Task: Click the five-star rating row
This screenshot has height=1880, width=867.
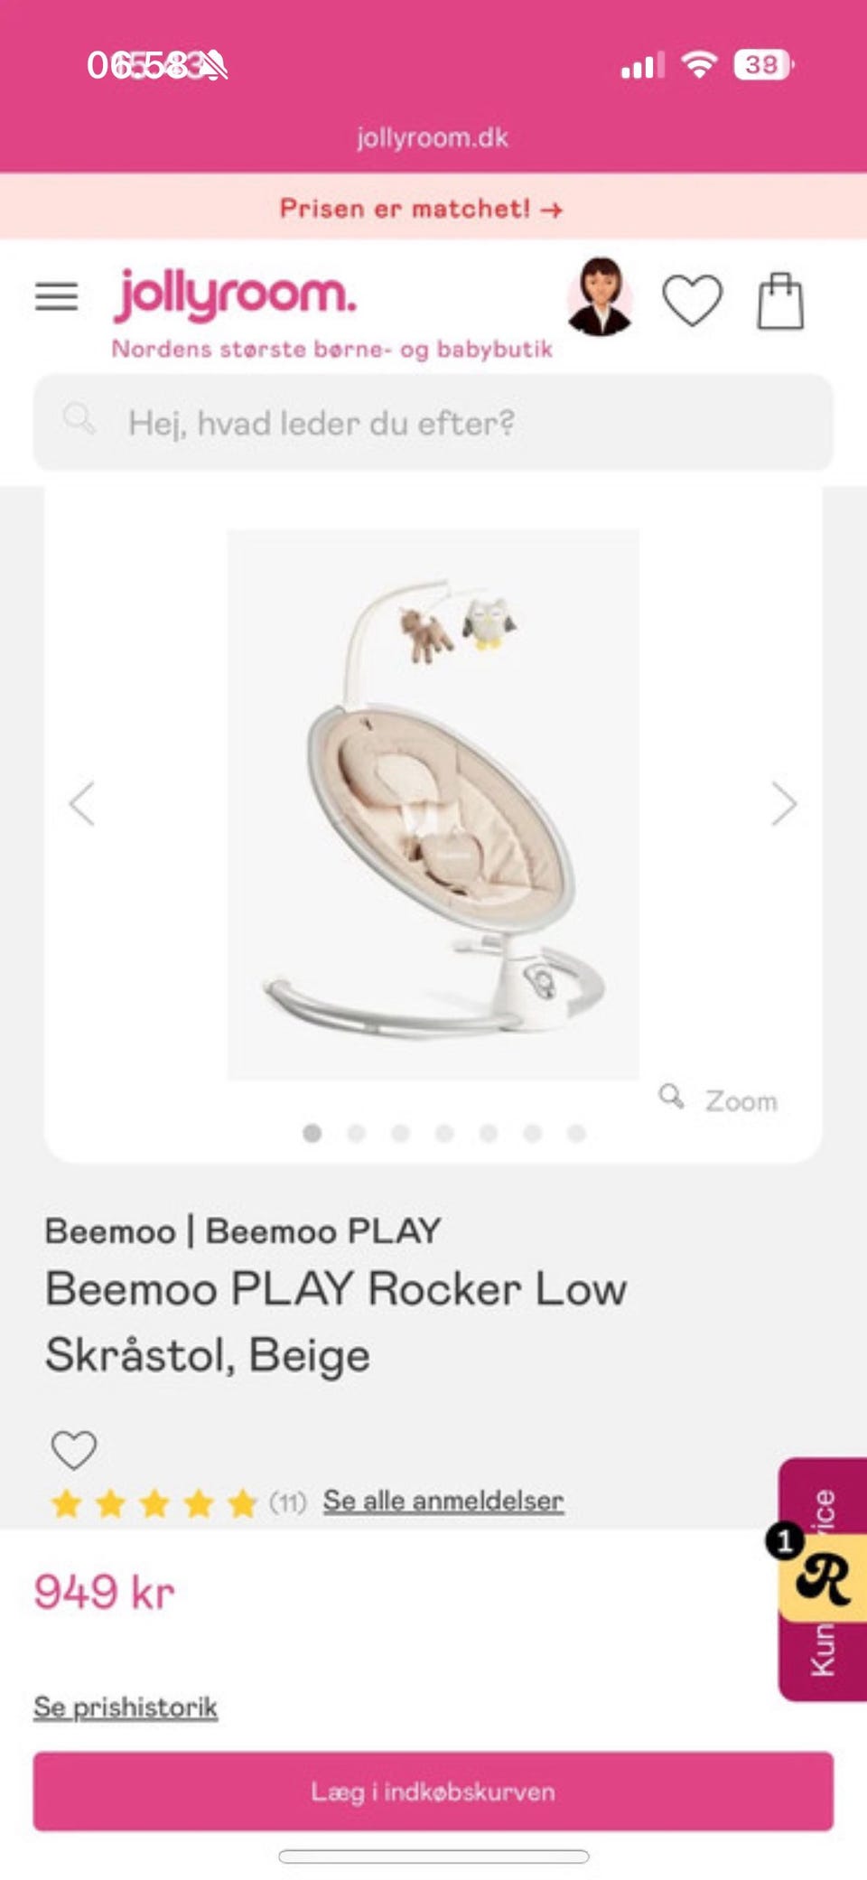Action: point(154,1503)
